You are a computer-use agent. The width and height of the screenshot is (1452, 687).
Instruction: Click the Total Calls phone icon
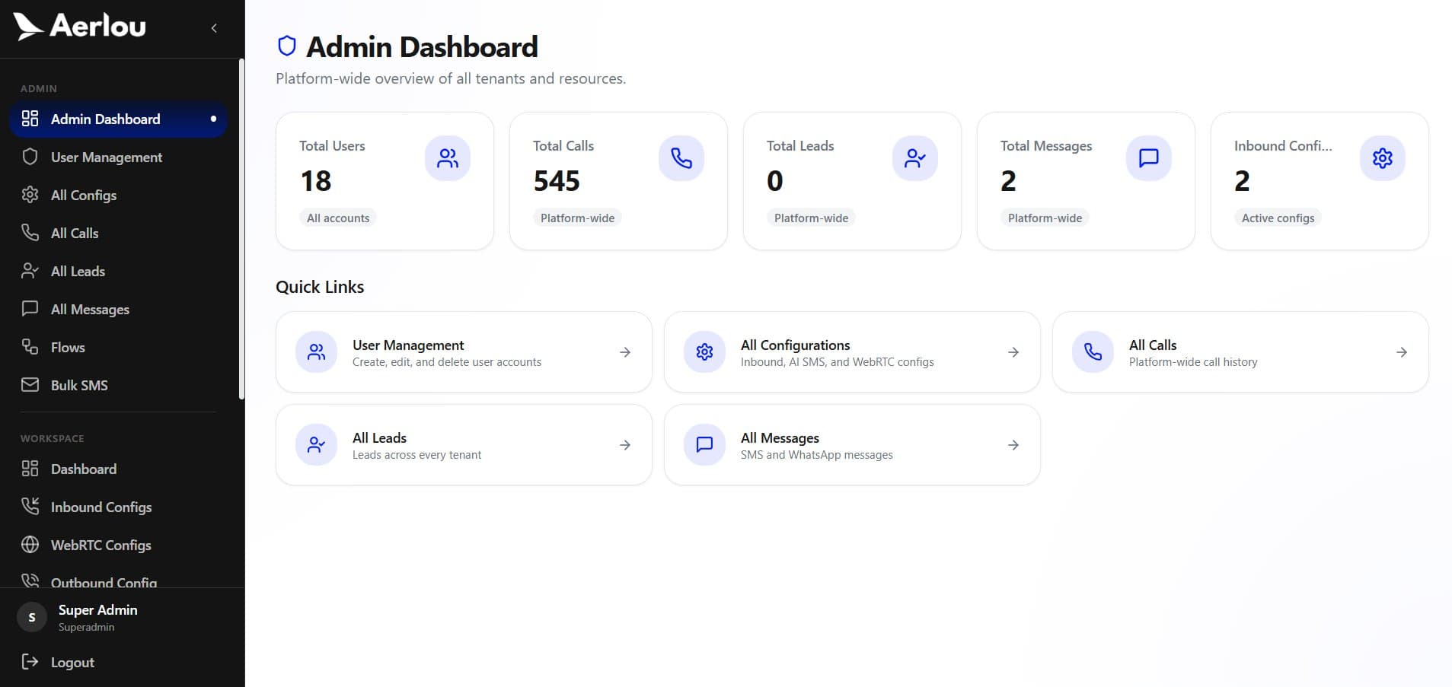(681, 158)
